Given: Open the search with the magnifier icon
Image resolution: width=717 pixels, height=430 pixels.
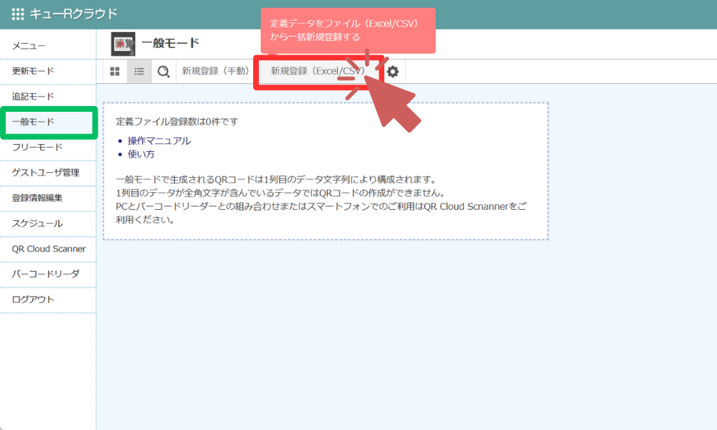Looking at the screenshot, I should [163, 71].
